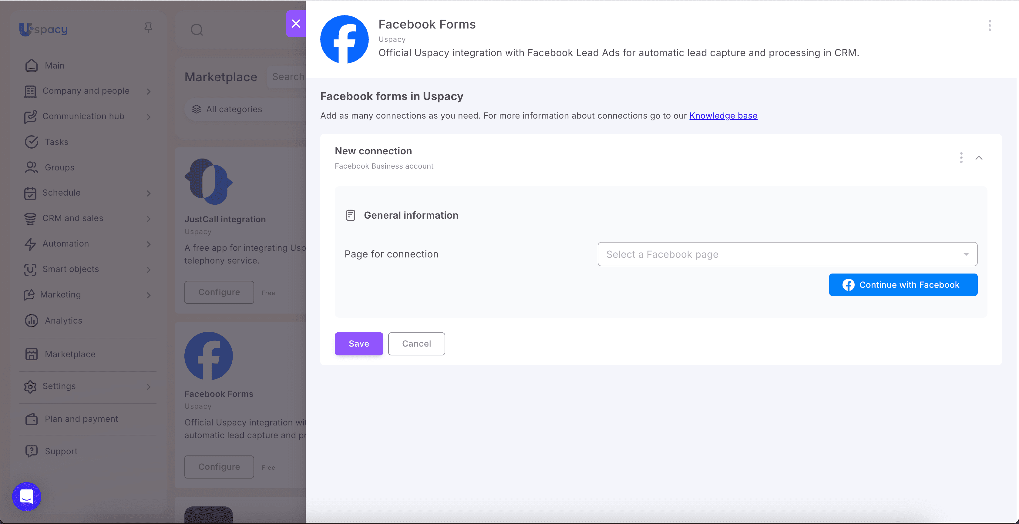
Task: Expand Smart objects submenu arrow
Action: (149, 270)
